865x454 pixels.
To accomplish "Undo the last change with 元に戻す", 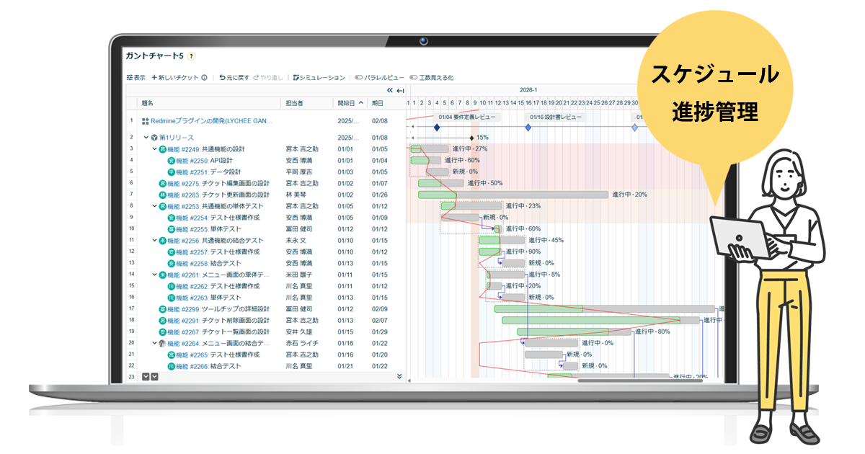I will (x=234, y=78).
